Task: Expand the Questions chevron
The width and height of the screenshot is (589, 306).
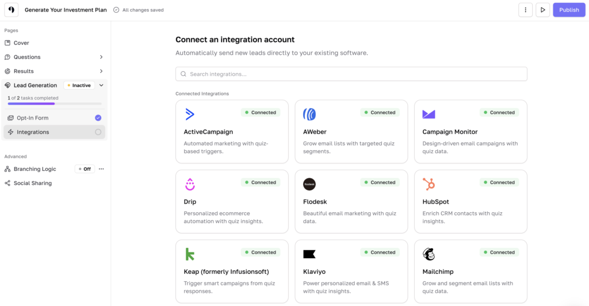Action: [x=101, y=57]
